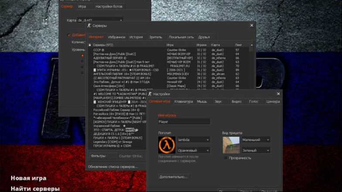342x192 pixels.
Task: Select the Вечерний Челябинск [Public] row
Action: pyautogui.click(x=117, y=118)
